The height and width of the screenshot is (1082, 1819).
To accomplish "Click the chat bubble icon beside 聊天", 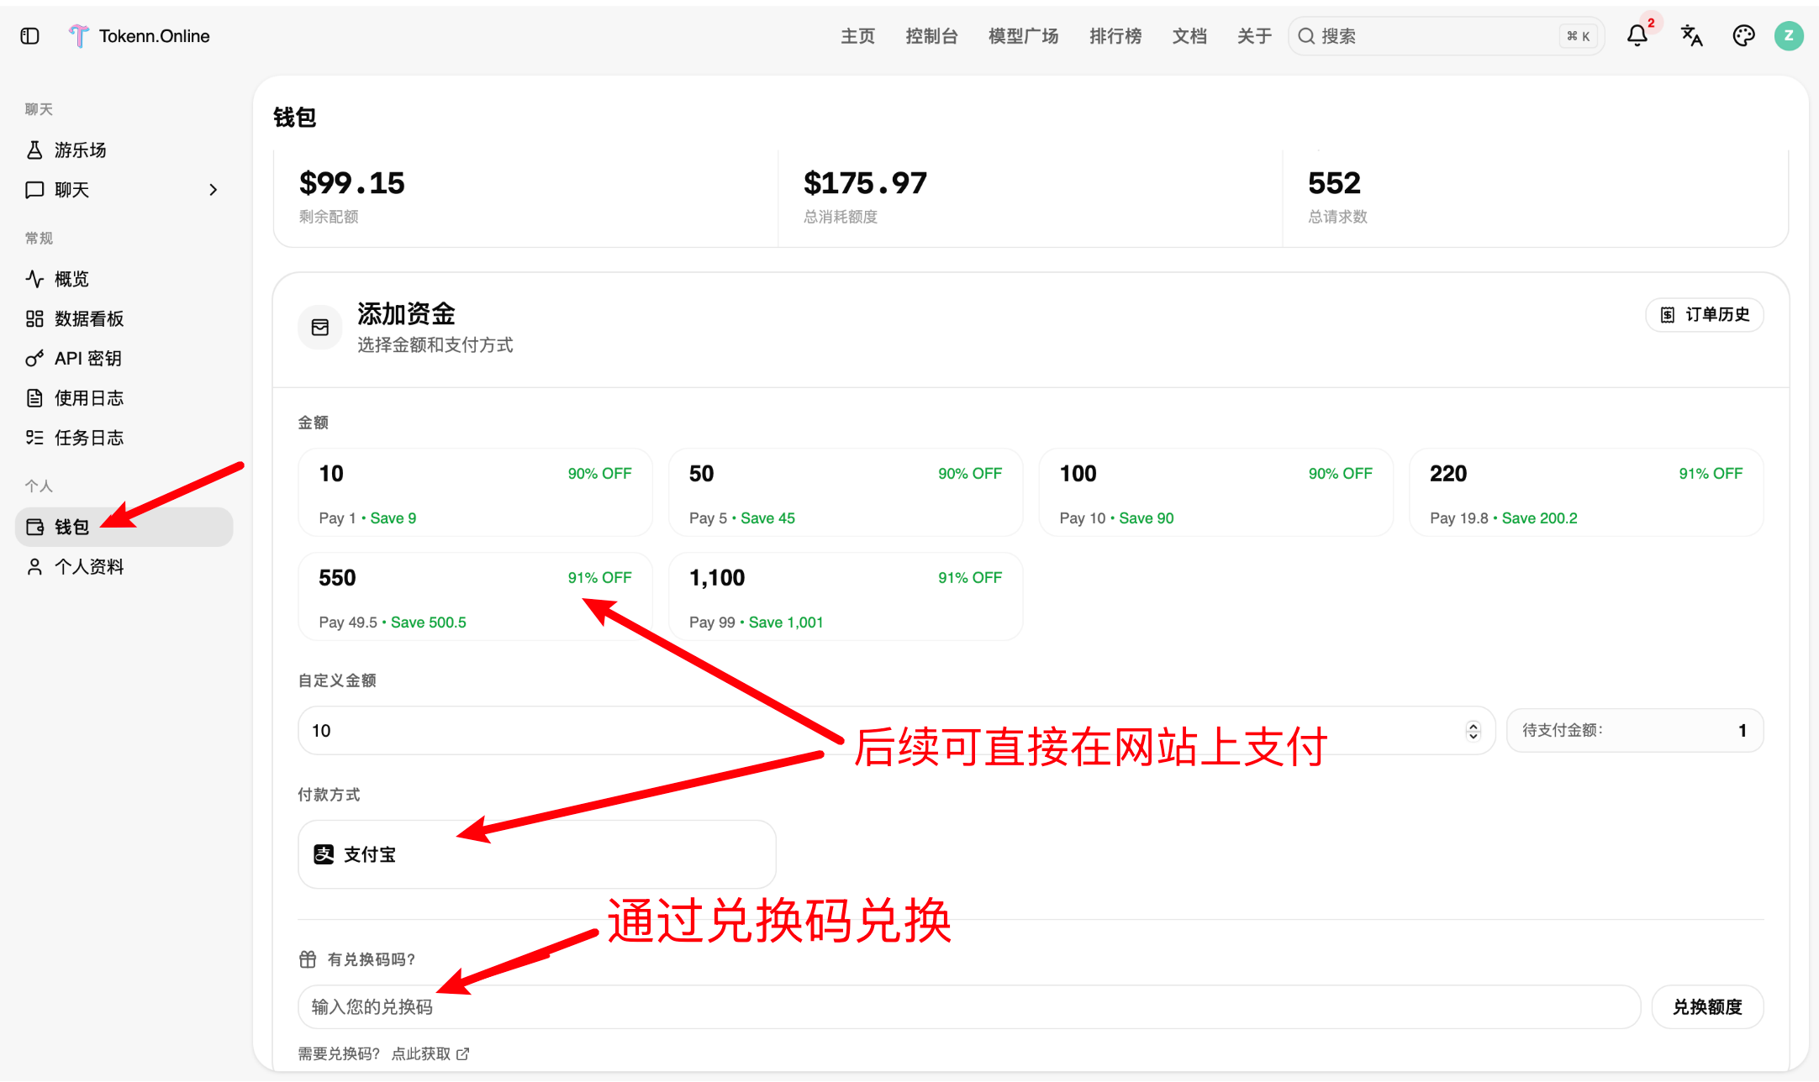I will click(x=34, y=190).
